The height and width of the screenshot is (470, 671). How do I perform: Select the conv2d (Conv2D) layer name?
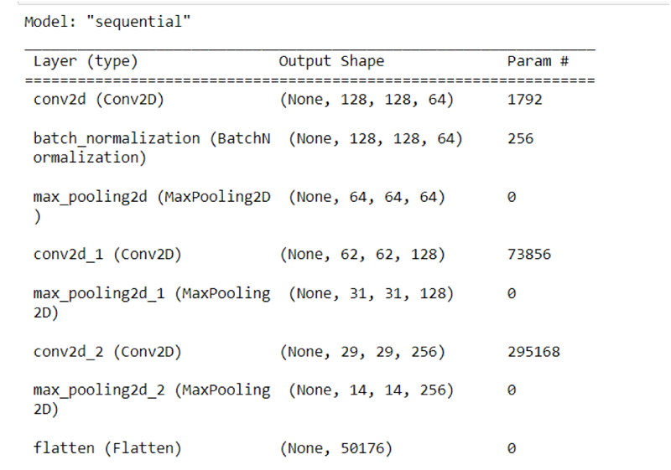click(99, 100)
